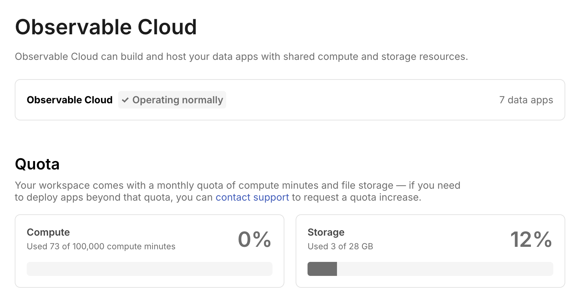
Task: Click the quota description paragraph
Action: pos(238,191)
